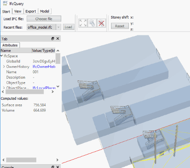
Task: Click the 3D object boundary icon
Action: pyautogui.click(x=92, y=23)
